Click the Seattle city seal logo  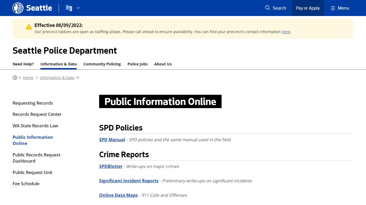point(18,8)
